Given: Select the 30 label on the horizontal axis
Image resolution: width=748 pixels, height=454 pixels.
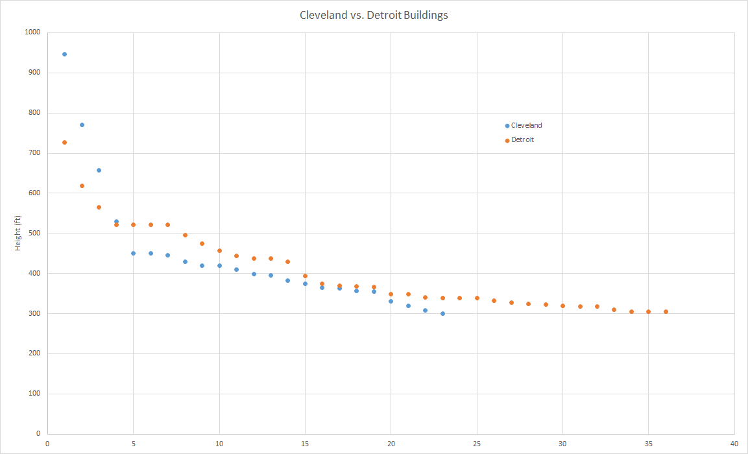Looking at the screenshot, I should tap(563, 444).
